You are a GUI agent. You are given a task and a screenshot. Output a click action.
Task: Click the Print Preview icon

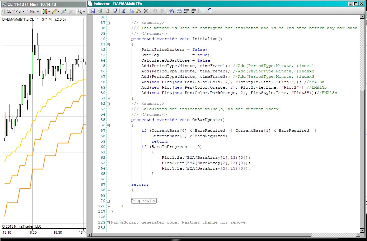coord(107,11)
